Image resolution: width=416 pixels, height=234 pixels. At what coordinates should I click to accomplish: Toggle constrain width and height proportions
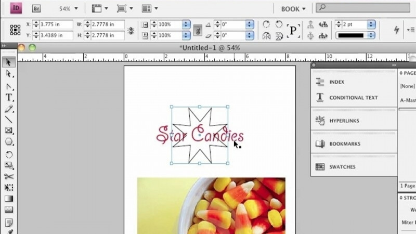[131, 31]
